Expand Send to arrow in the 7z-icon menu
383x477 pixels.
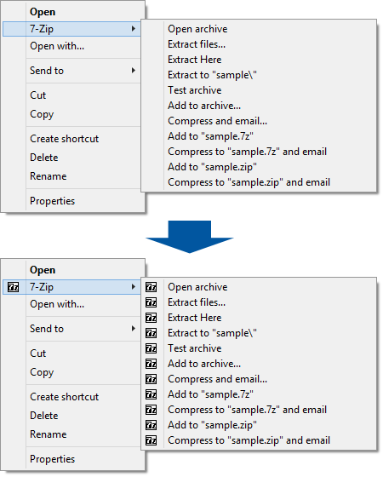tap(133, 329)
